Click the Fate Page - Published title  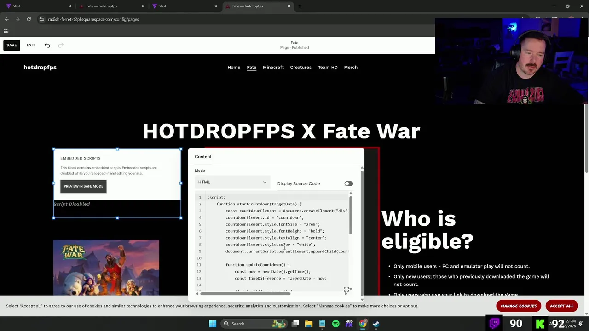[294, 45]
